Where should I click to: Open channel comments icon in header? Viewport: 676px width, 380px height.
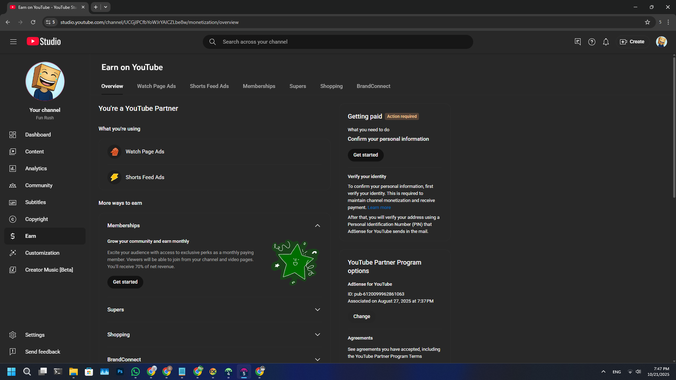point(578,42)
